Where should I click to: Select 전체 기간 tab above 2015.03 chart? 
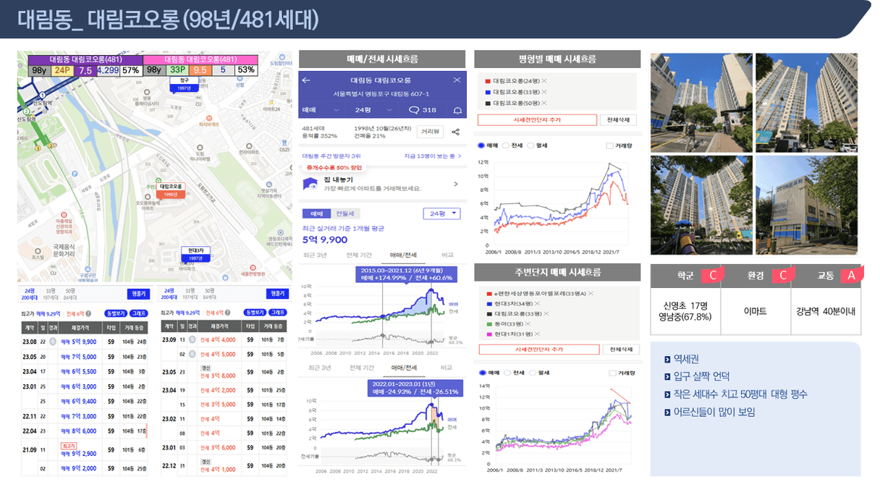(x=359, y=255)
